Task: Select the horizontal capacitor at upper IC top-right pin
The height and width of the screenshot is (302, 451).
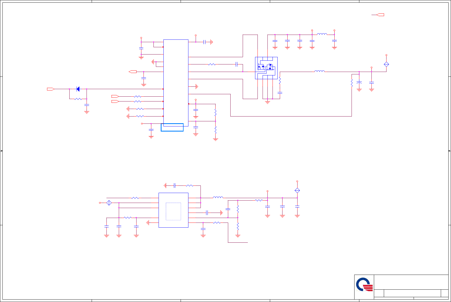Action: [x=205, y=42]
